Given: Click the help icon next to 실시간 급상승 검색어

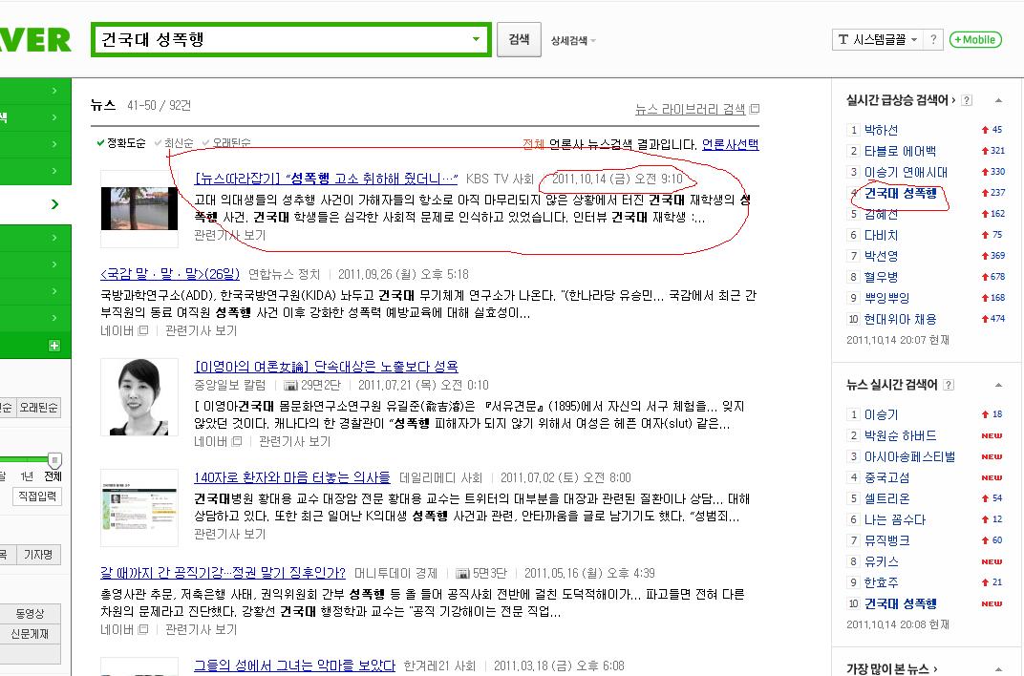Looking at the screenshot, I should (x=967, y=100).
